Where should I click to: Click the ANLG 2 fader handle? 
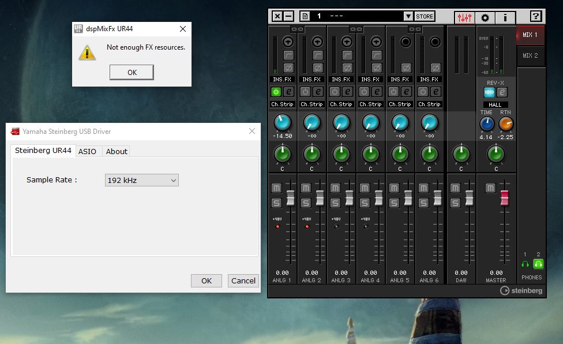click(x=320, y=198)
